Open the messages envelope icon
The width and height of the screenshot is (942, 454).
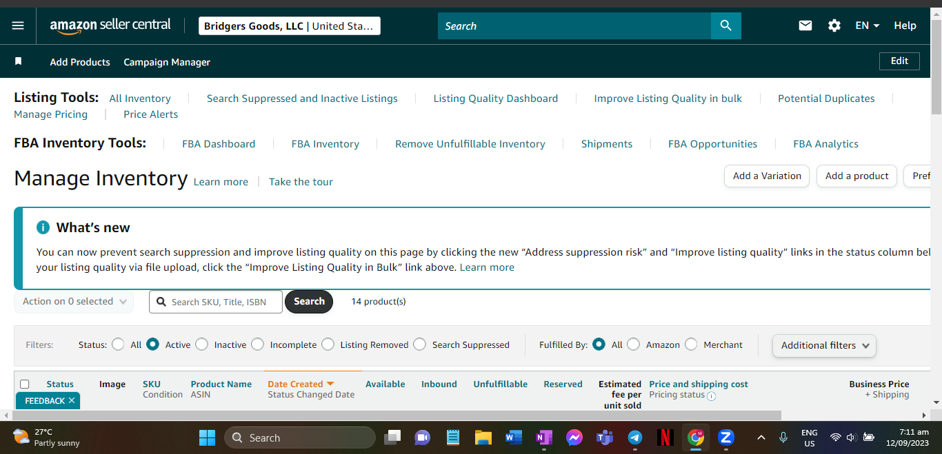point(805,25)
